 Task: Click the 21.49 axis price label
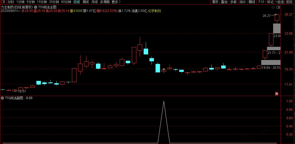[x=288, y=52]
